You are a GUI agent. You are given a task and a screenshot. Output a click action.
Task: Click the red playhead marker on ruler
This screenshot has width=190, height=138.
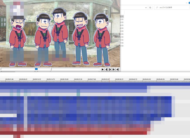tap(110, 80)
